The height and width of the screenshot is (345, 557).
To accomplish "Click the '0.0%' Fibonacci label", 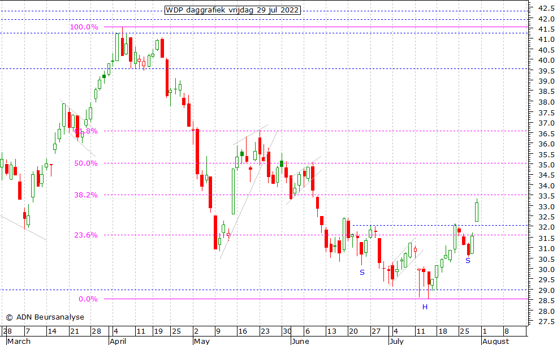I will (x=88, y=299).
